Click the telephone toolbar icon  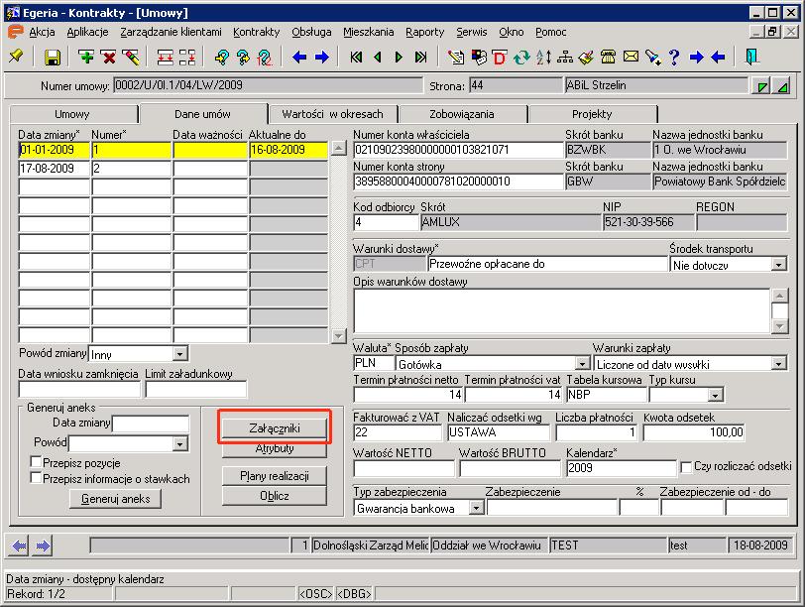(x=609, y=57)
